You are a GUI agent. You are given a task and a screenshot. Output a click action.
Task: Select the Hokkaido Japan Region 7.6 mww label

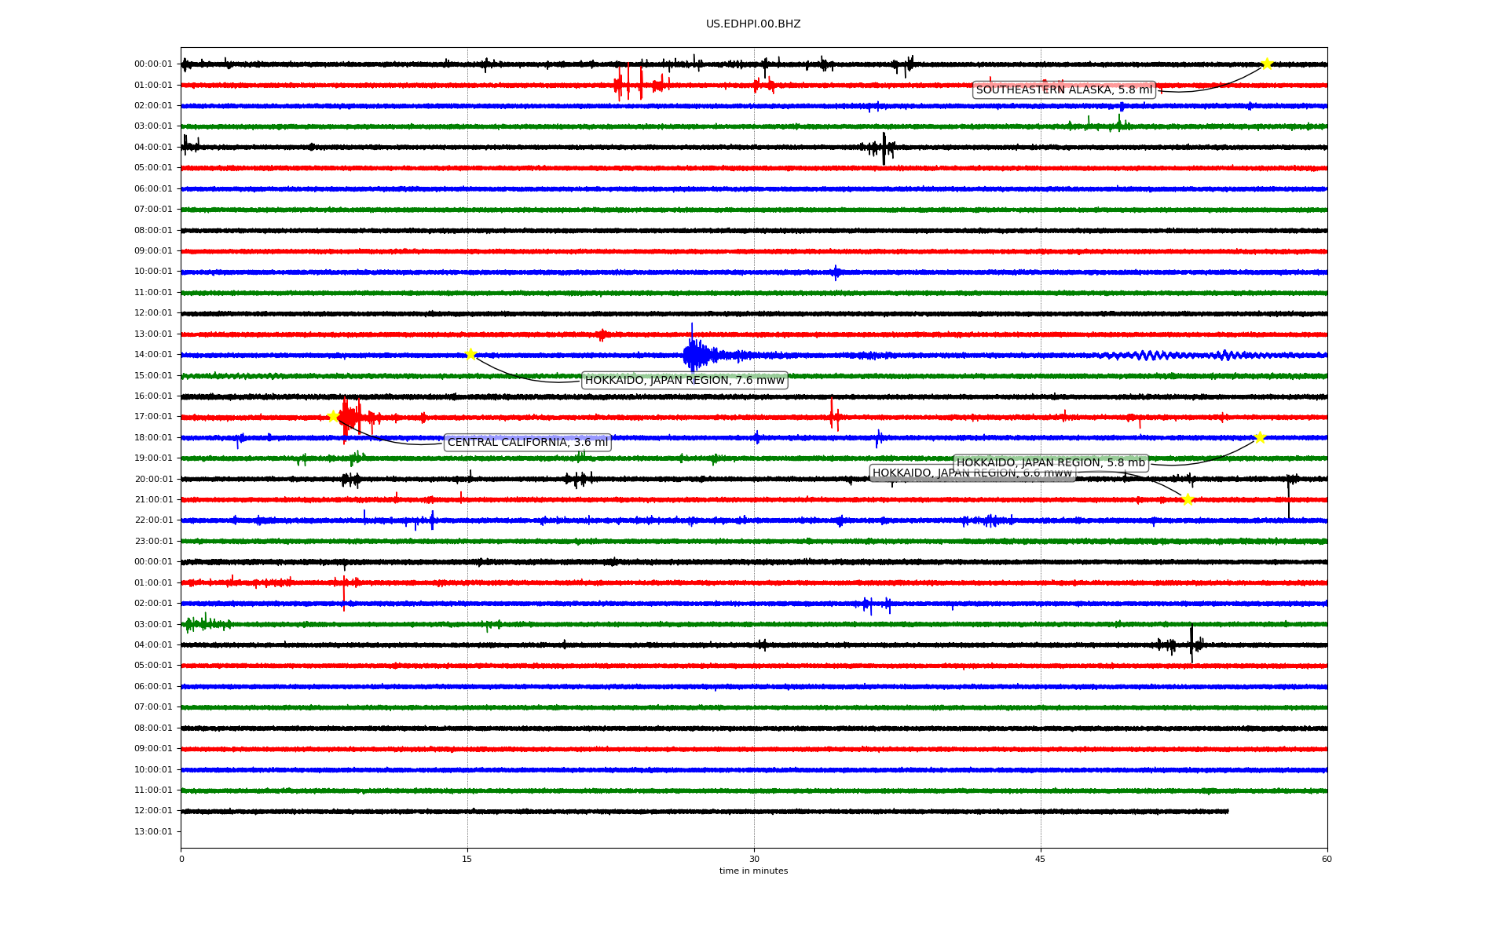tap(684, 381)
